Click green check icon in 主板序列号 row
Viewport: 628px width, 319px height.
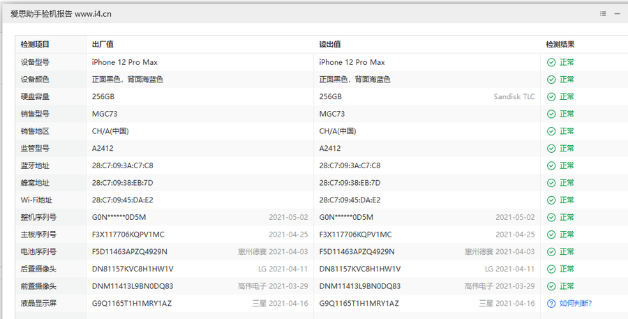tap(551, 235)
